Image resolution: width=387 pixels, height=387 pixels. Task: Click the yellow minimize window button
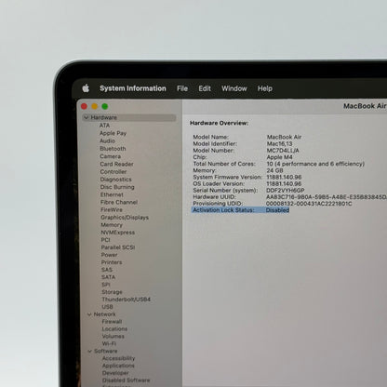pyautogui.click(x=95, y=106)
